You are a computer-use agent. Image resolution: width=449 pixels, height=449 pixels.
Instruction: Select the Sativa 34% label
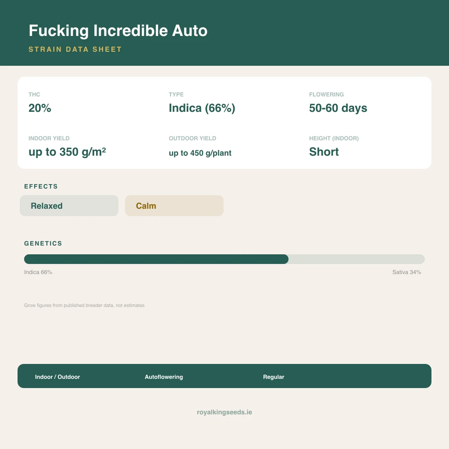point(406,272)
